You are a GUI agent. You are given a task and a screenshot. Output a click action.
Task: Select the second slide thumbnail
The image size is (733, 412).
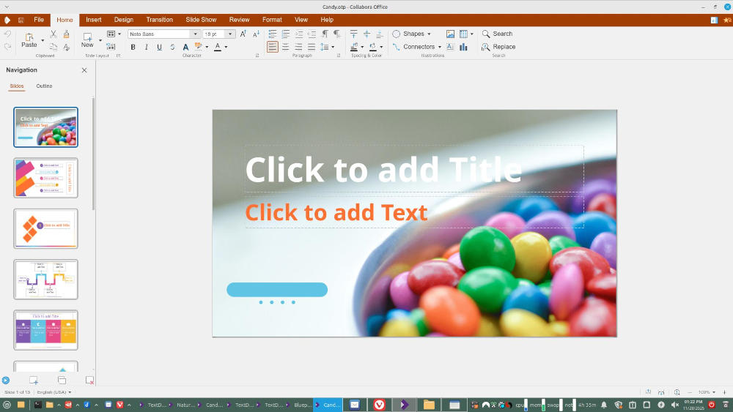point(45,178)
